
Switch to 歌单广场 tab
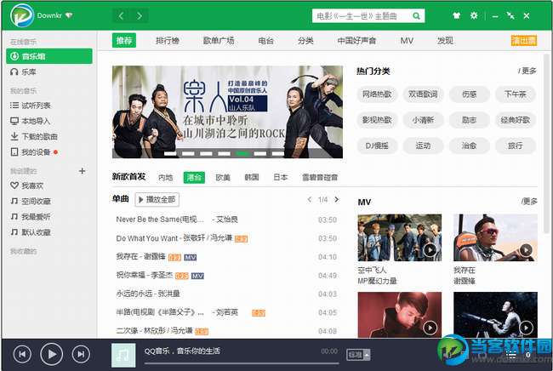click(219, 41)
